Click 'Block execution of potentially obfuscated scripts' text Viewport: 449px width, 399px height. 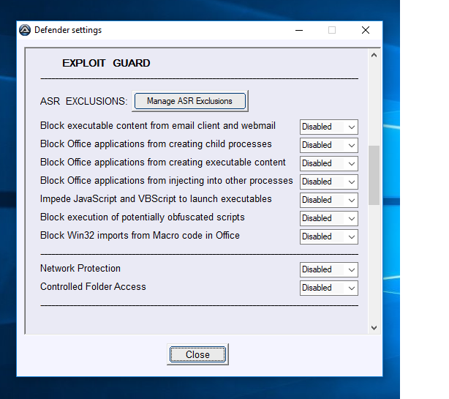(x=143, y=217)
